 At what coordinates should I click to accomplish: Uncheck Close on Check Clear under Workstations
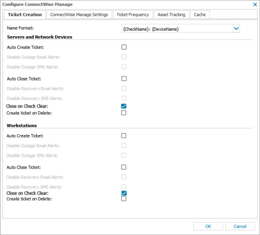click(x=124, y=193)
